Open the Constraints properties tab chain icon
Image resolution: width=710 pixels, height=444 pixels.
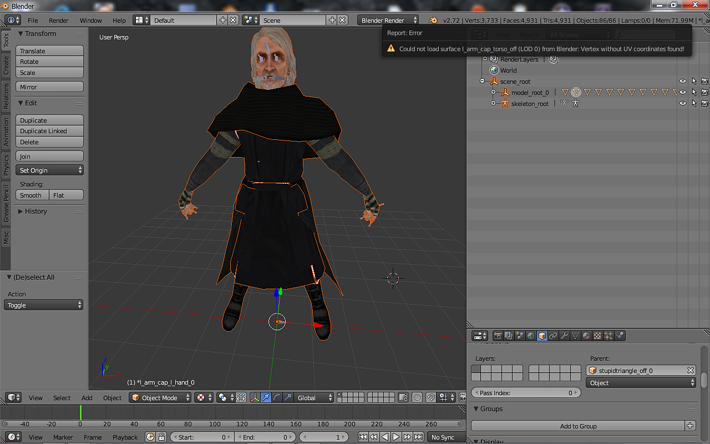[553, 336]
